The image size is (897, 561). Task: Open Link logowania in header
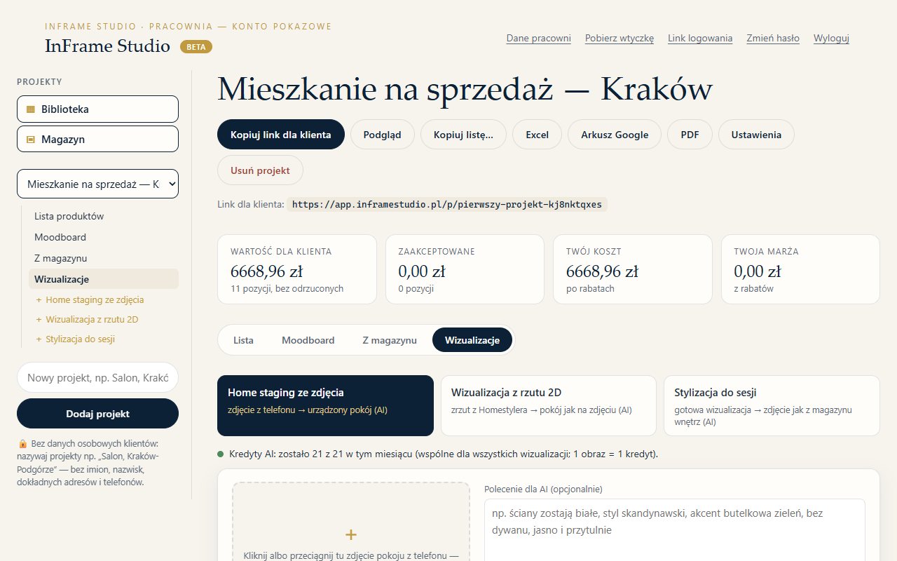[x=700, y=39]
